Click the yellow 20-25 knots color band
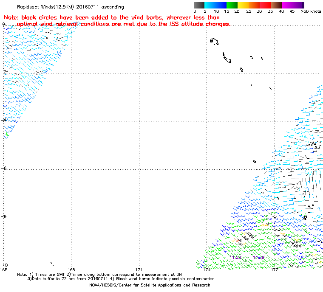The image size is (323, 292). 243,5
